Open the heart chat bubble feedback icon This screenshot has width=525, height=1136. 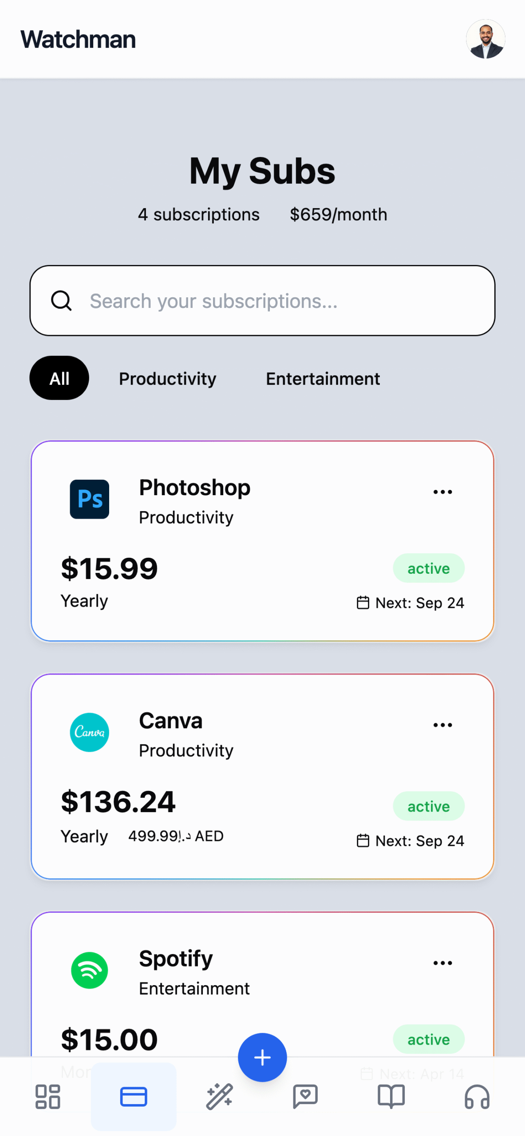pyautogui.click(x=305, y=1097)
